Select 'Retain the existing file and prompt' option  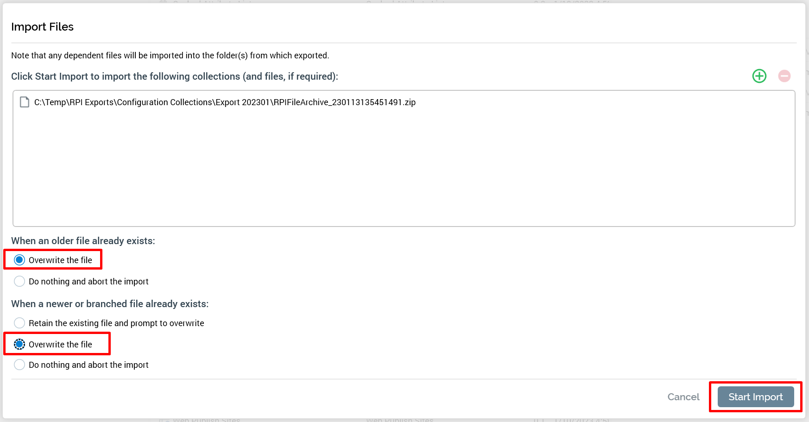19,323
